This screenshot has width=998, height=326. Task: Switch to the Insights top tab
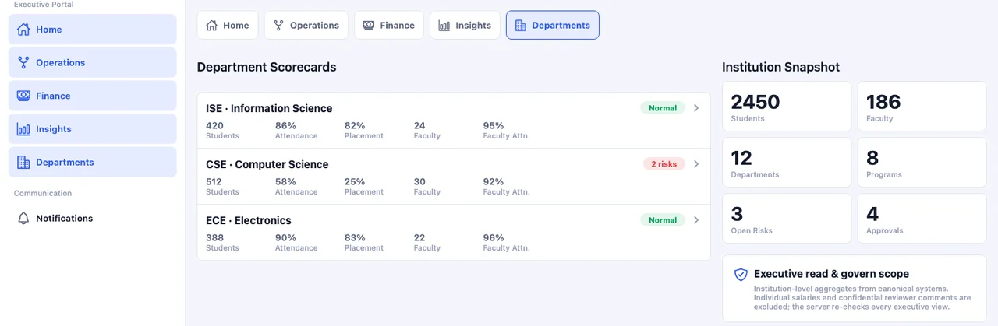[465, 25]
